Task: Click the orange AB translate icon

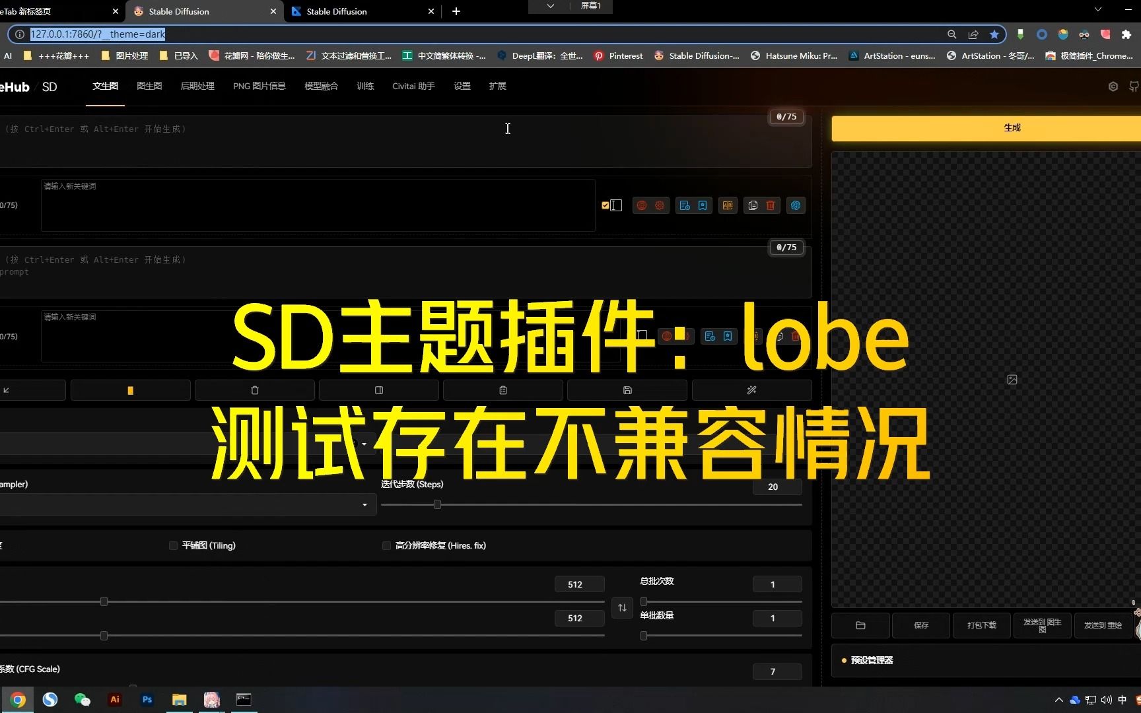Action: [x=728, y=205]
